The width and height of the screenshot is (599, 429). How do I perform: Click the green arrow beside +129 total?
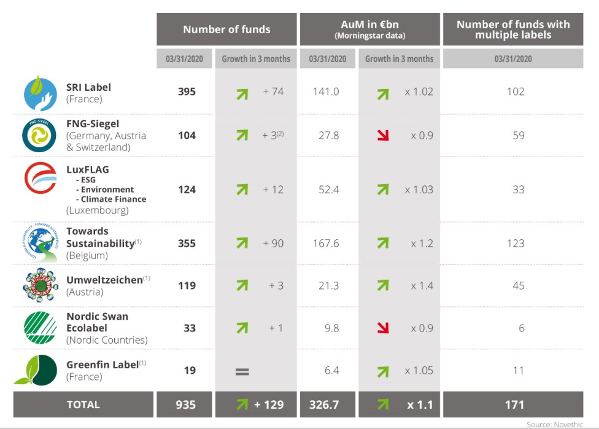click(242, 404)
